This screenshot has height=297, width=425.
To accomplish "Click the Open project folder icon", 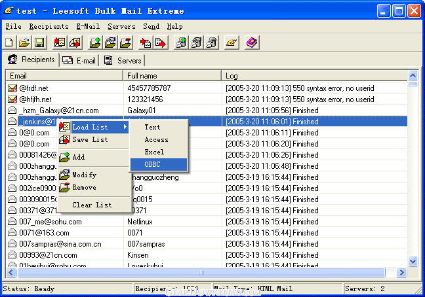I will 24,43.
